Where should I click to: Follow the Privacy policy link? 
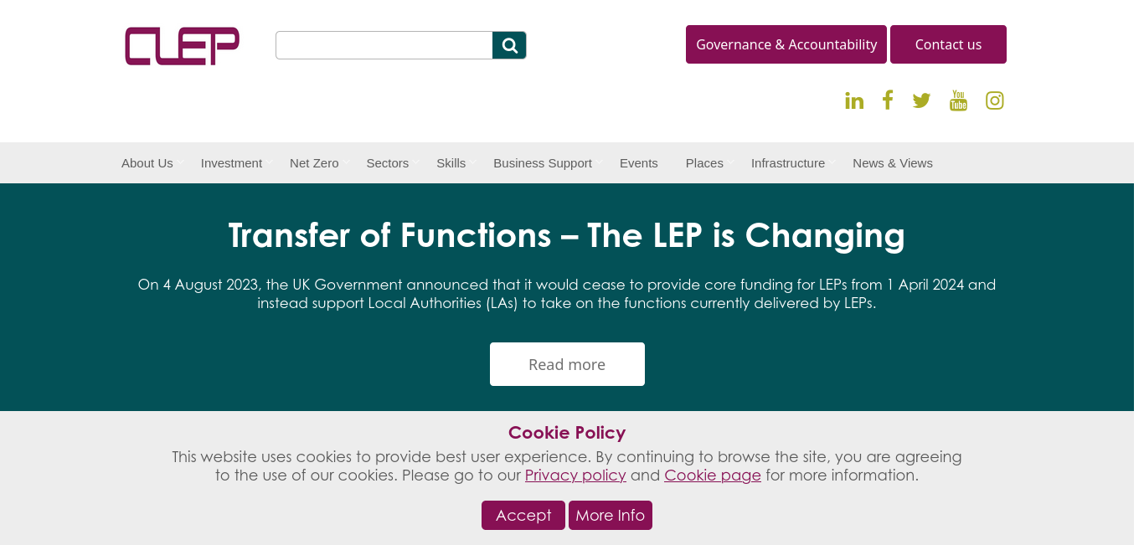[x=575, y=476]
